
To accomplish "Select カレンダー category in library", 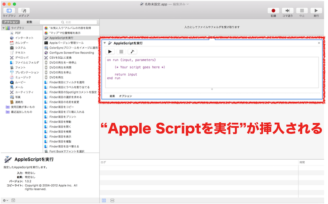I will click(x=22, y=43).
